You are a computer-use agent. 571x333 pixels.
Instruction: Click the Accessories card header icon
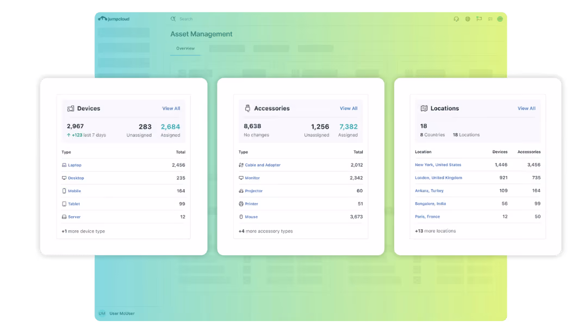(247, 109)
